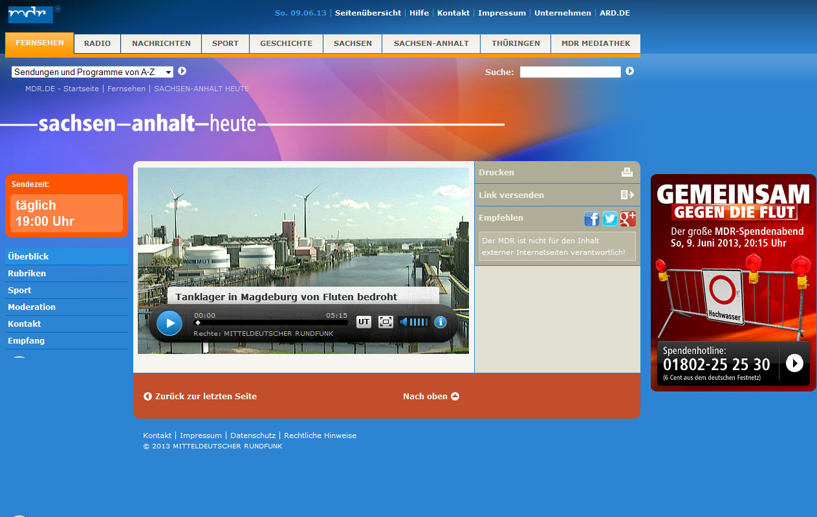Toggle UT subtitles in video player
The width and height of the screenshot is (817, 517).
(x=364, y=322)
